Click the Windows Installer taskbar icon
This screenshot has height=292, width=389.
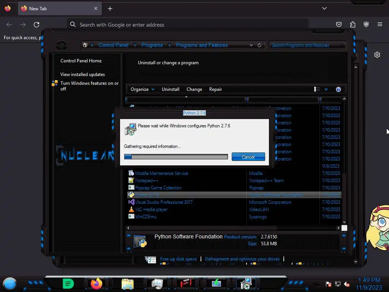[246, 284]
